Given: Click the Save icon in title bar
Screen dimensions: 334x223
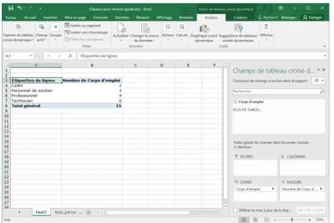Looking at the screenshot, I should tap(11, 8).
